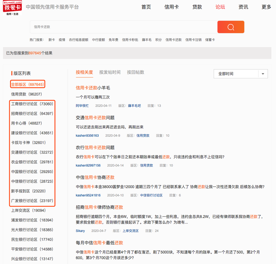Select hot search keyword 储蓄卡
The height and width of the screenshot is (264, 276).
pyautogui.click(x=210, y=40)
